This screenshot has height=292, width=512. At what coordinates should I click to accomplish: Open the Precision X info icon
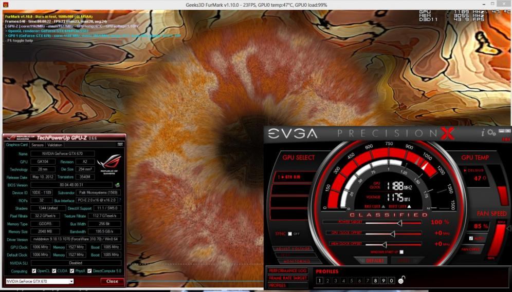(483, 132)
